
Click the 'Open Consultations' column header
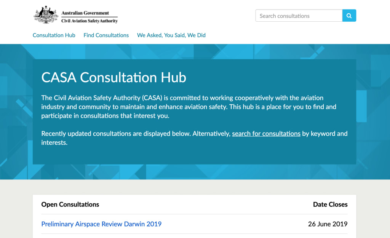click(x=70, y=204)
